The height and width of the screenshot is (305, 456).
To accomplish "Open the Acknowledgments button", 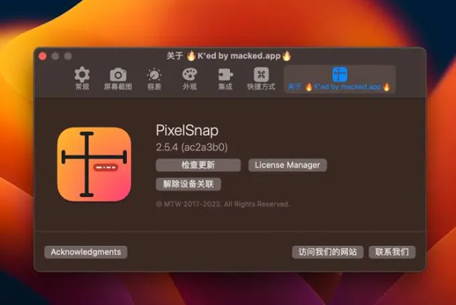I will click(x=86, y=252).
